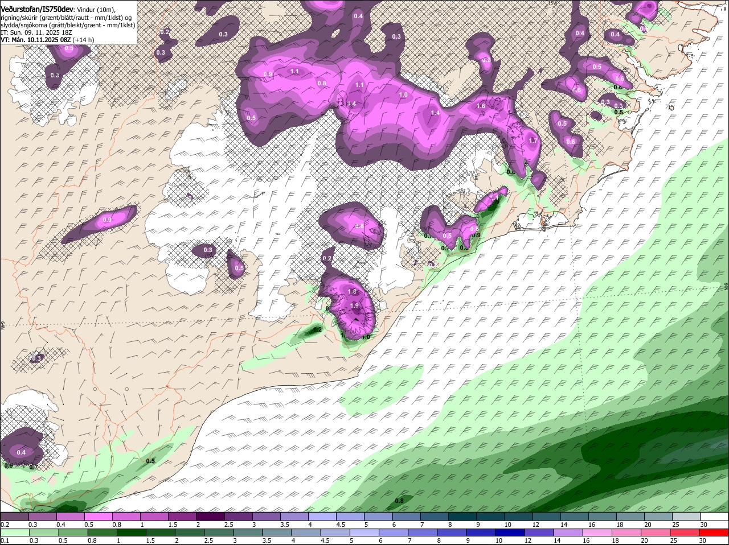Screen dimensions: 729x545
Task: Click the '30' label under the upper legend row
Action: click(704, 525)
